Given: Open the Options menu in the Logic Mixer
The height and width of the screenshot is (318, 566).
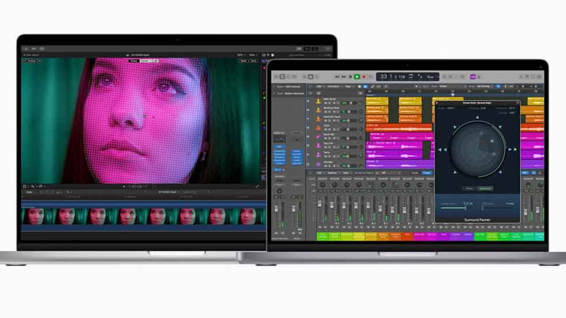Looking at the screenshot, I should click(333, 173).
